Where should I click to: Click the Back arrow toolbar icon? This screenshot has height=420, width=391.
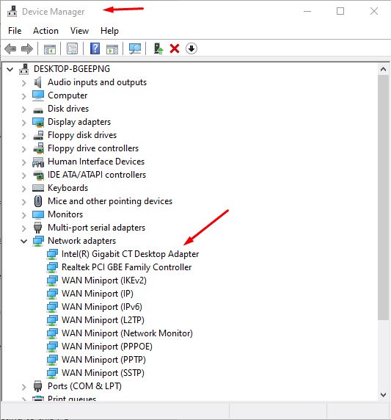pyautogui.click(x=10, y=48)
